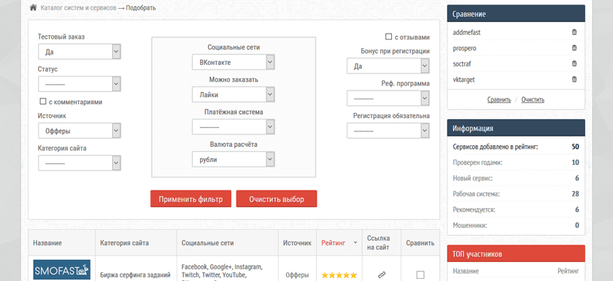Enable the 'с отзывами' checkbox

(388, 36)
